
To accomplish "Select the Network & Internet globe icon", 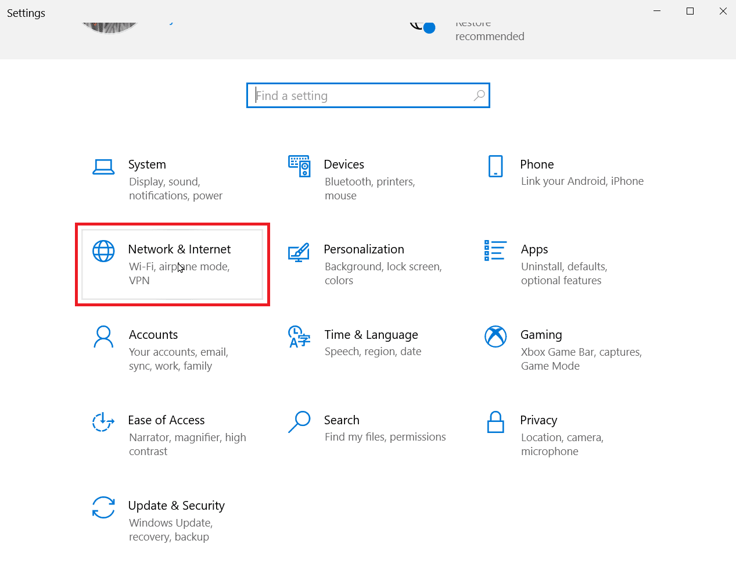I will pyautogui.click(x=103, y=251).
